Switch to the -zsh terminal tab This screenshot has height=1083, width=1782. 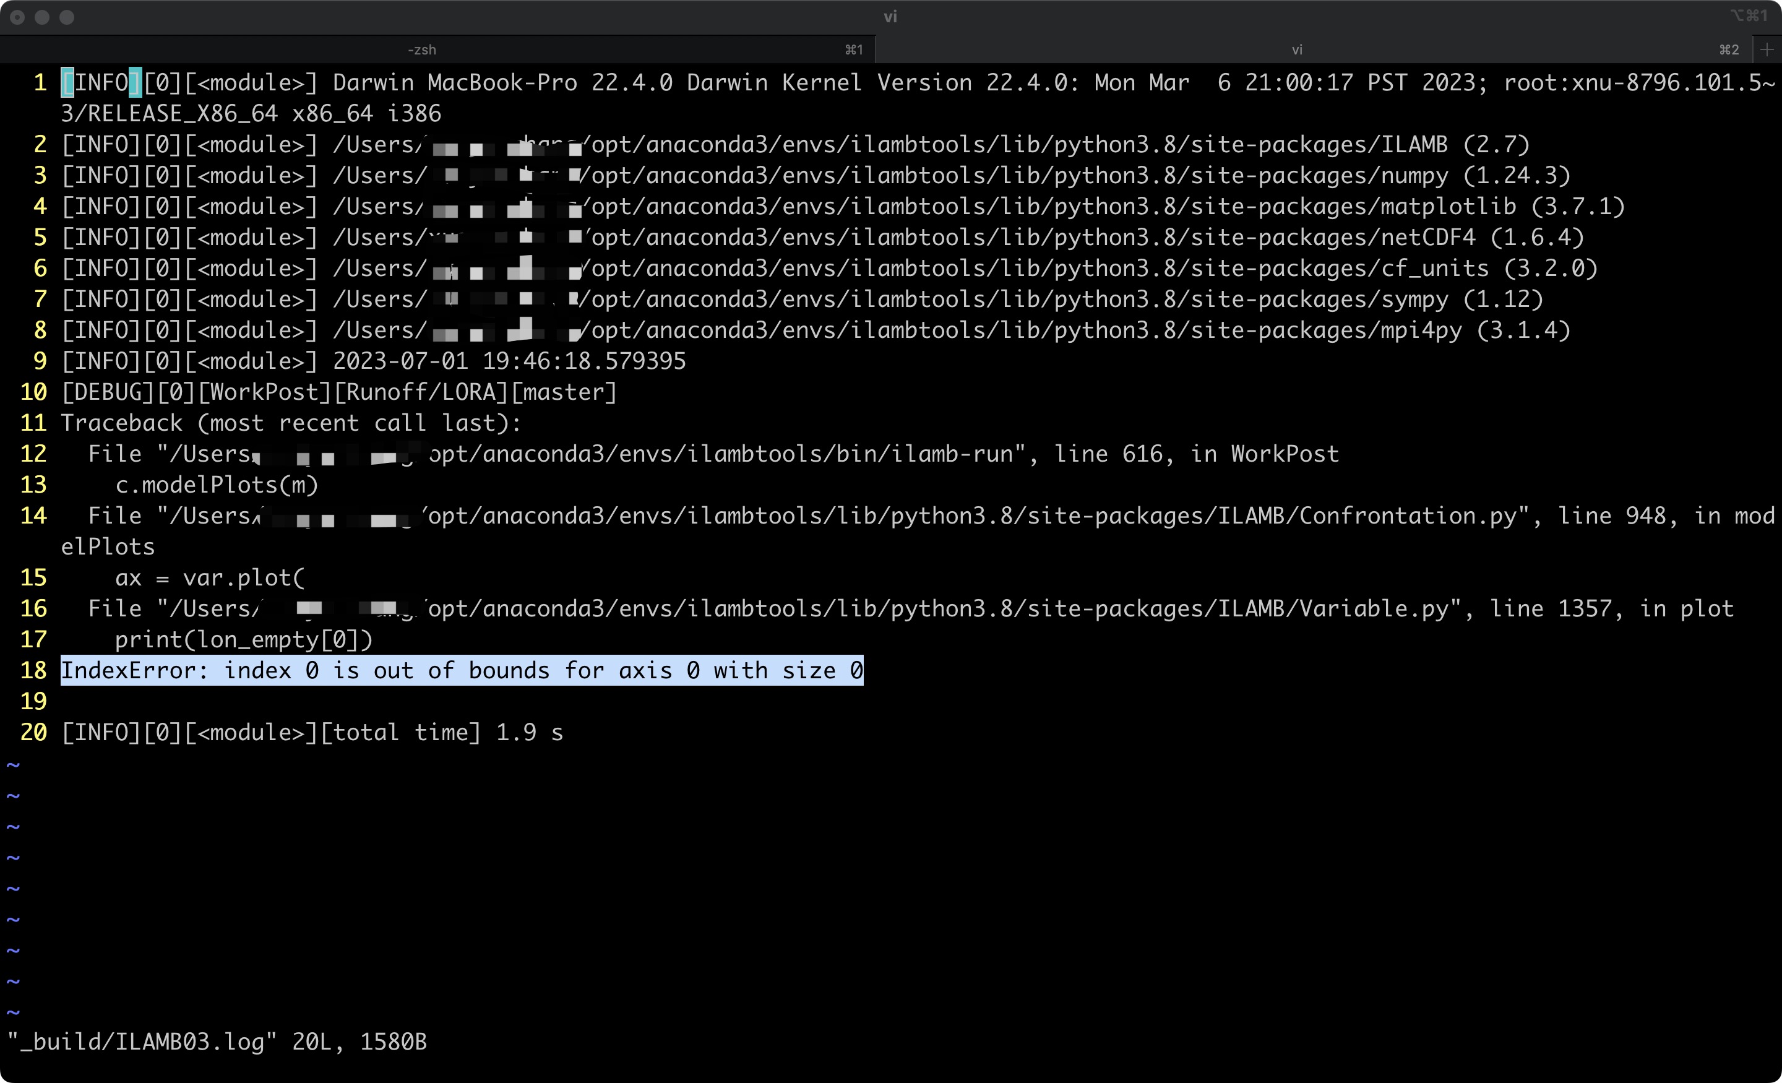coord(421,50)
